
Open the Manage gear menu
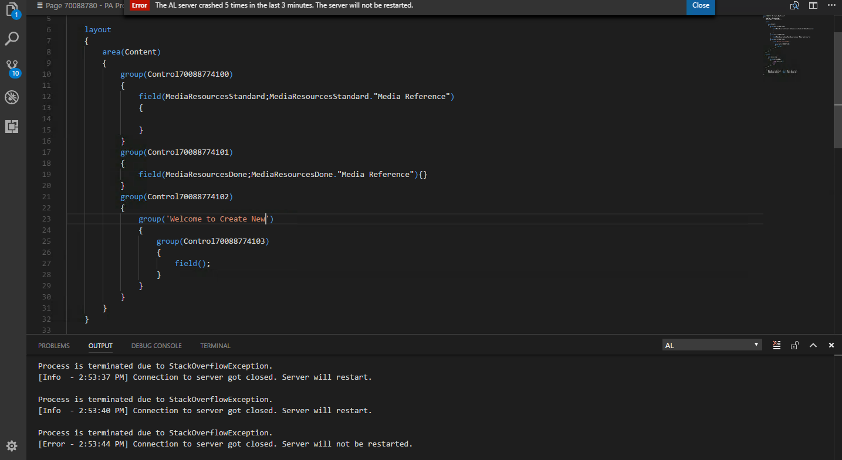(12, 446)
